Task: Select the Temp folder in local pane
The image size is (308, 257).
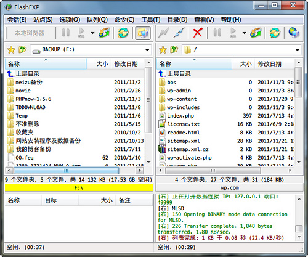Action: pos(75,116)
